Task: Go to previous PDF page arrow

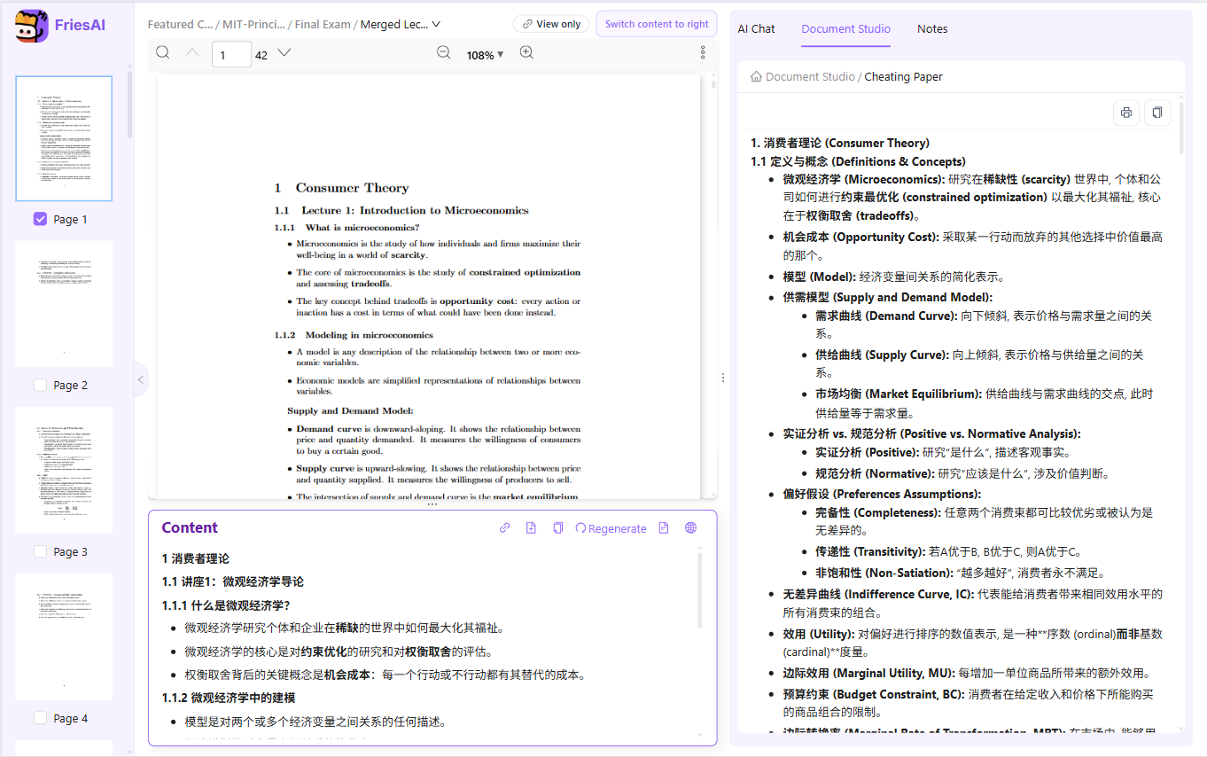Action: pyautogui.click(x=192, y=53)
